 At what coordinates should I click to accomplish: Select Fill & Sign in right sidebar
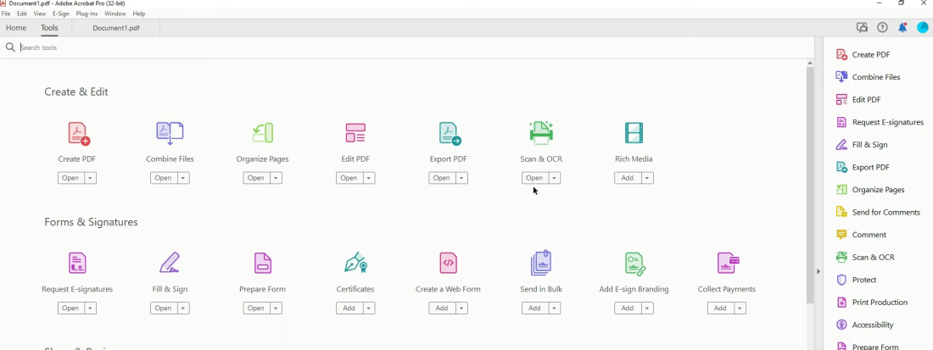861,145
